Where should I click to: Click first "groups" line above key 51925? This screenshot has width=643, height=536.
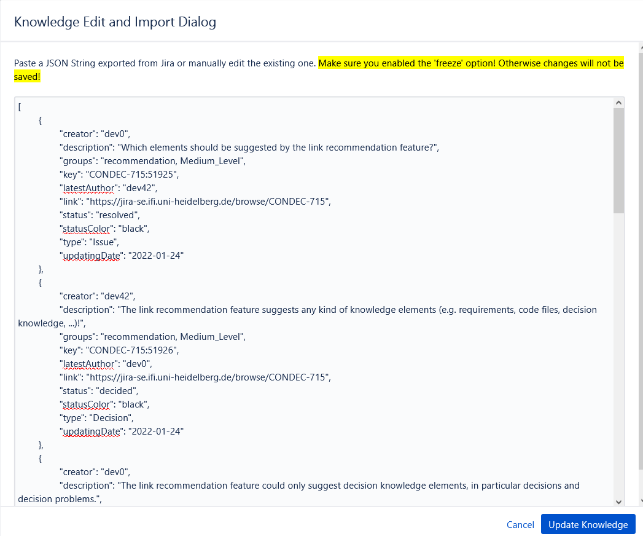tap(152, 161)
